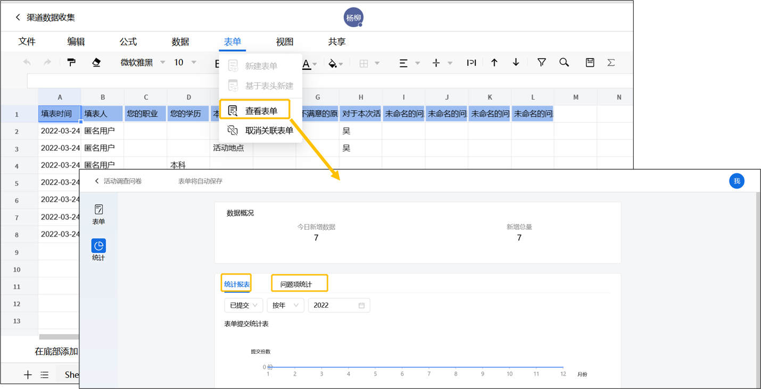This screenshot has width=761, height=389.
Task: Select cell D1 您的学历
Action: (x=189, y=114)
